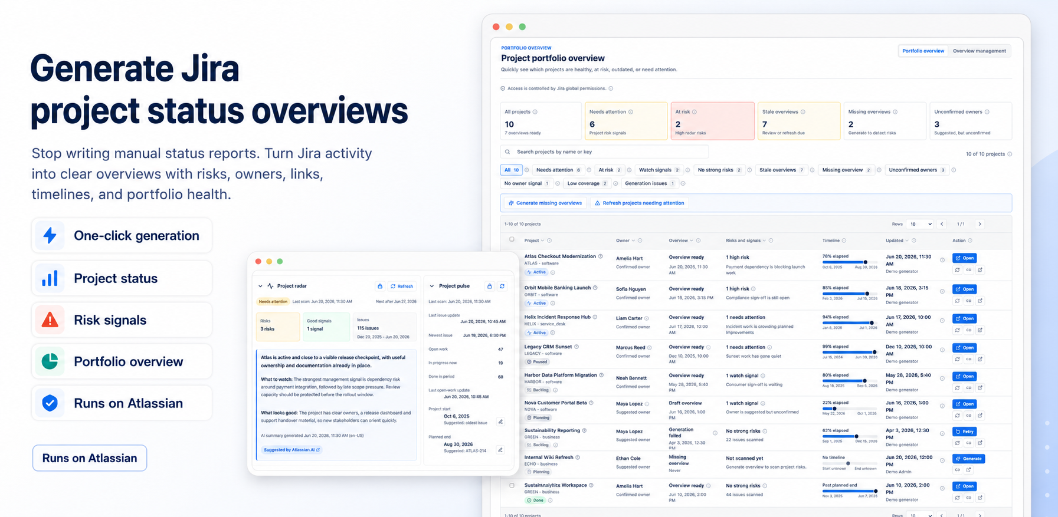Click the lock icon in Project pulse panel
The width and height of the screenshot is (1058, 517).
click(490, 286)
